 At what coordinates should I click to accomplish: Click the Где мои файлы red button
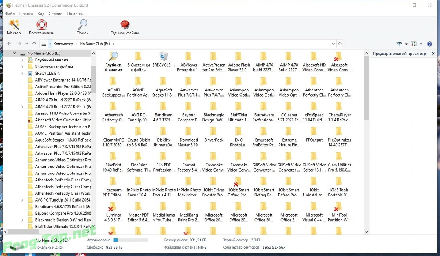[125, 27]
